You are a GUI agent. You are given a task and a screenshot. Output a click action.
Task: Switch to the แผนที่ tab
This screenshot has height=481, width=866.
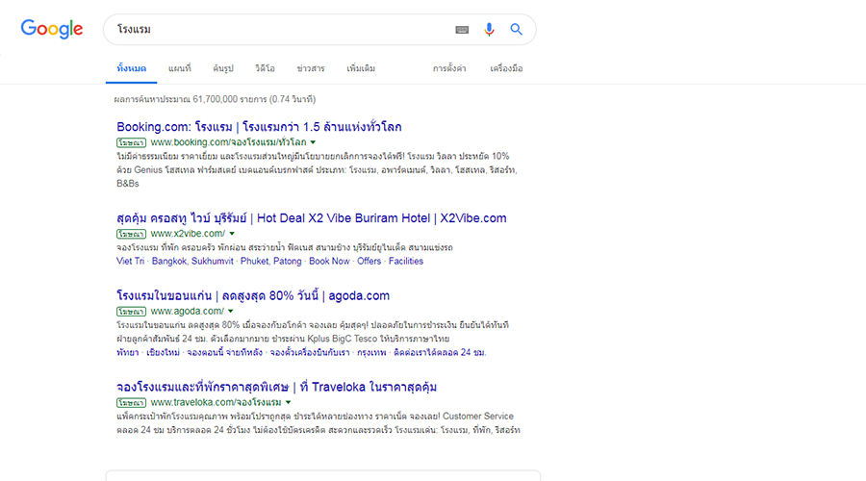click(x=180, y=68)
